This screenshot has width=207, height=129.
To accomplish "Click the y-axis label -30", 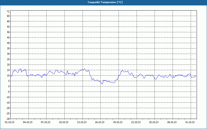I will [x=8, y=119].
